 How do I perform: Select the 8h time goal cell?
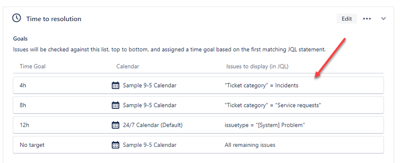(x=23, y=105)
